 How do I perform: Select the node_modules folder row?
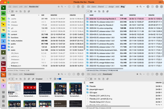tap(45, 41)
